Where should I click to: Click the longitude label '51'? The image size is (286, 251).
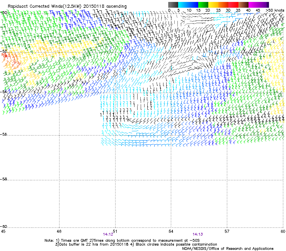[x=115, y=231]
